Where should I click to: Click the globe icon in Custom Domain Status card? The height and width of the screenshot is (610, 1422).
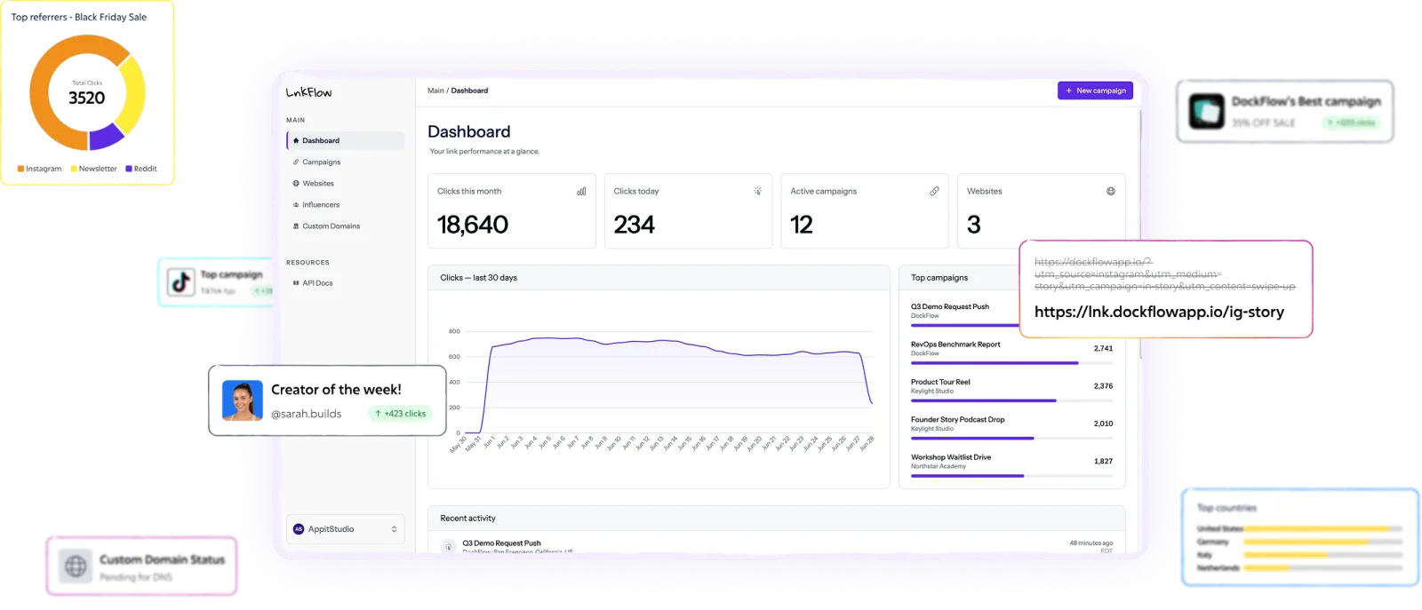[76, 566]
